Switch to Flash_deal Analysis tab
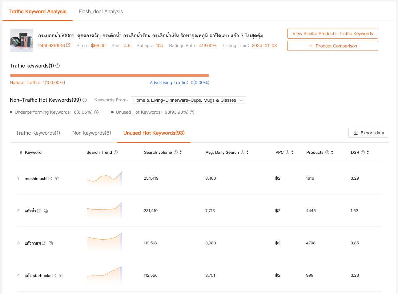 [x=101, y=12]
